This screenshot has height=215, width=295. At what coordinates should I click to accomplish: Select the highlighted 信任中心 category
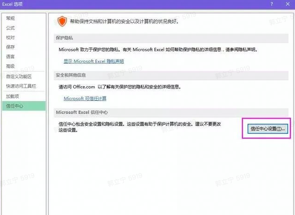pos(14,106)
